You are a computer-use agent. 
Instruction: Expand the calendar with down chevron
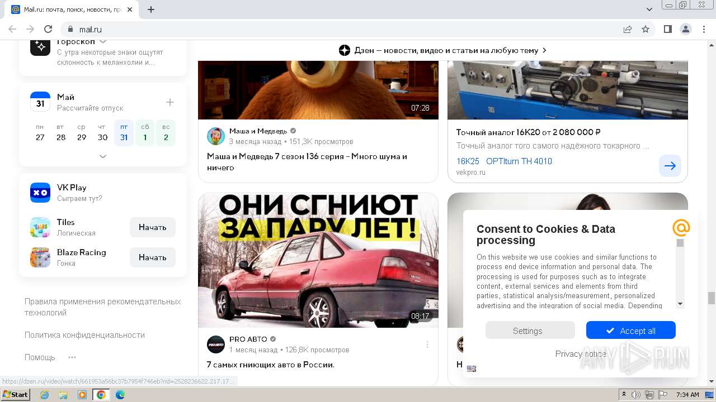pyautogui.click(x=103, y=156)
